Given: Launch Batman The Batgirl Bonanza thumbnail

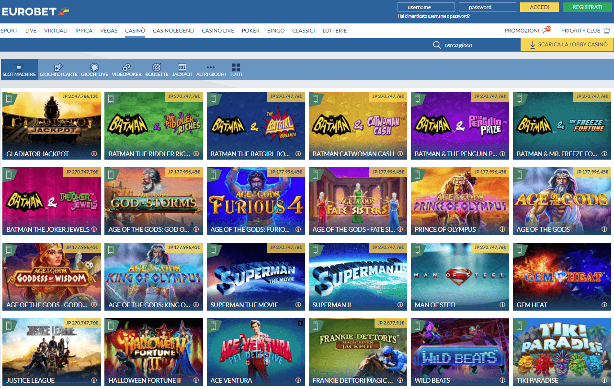Looking at the screenshot, I should coord(256,126).
